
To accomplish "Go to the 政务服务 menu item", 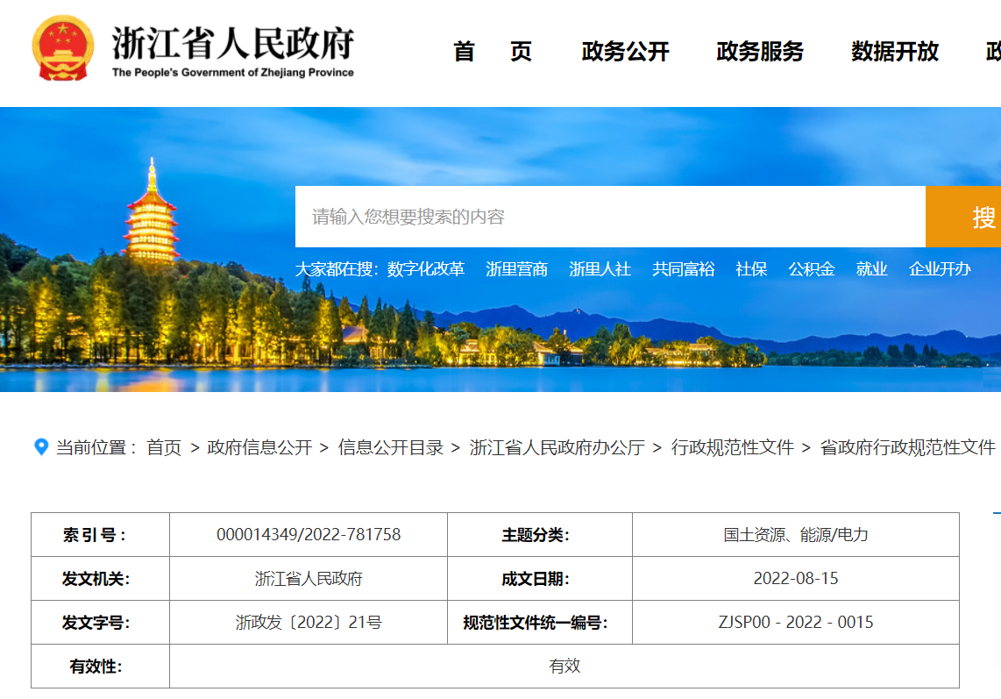I will [x=760, y=52].
